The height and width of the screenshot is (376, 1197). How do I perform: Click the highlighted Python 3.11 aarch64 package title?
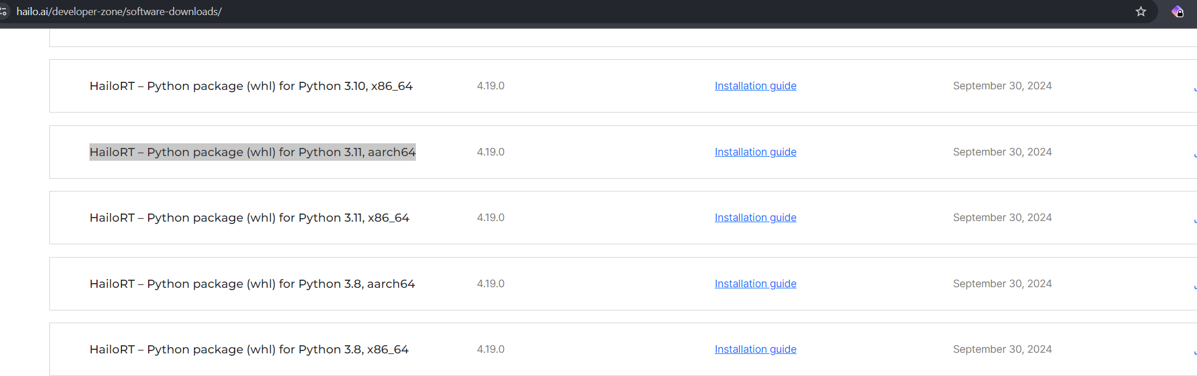click(x=252, y=152)
